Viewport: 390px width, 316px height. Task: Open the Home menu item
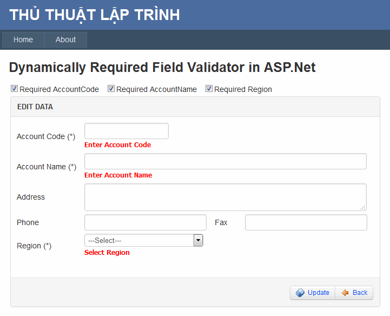point(23,40)
